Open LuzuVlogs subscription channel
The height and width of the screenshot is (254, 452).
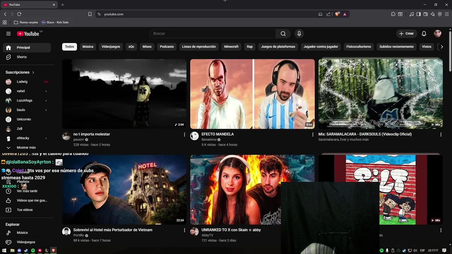coord(27,101)
